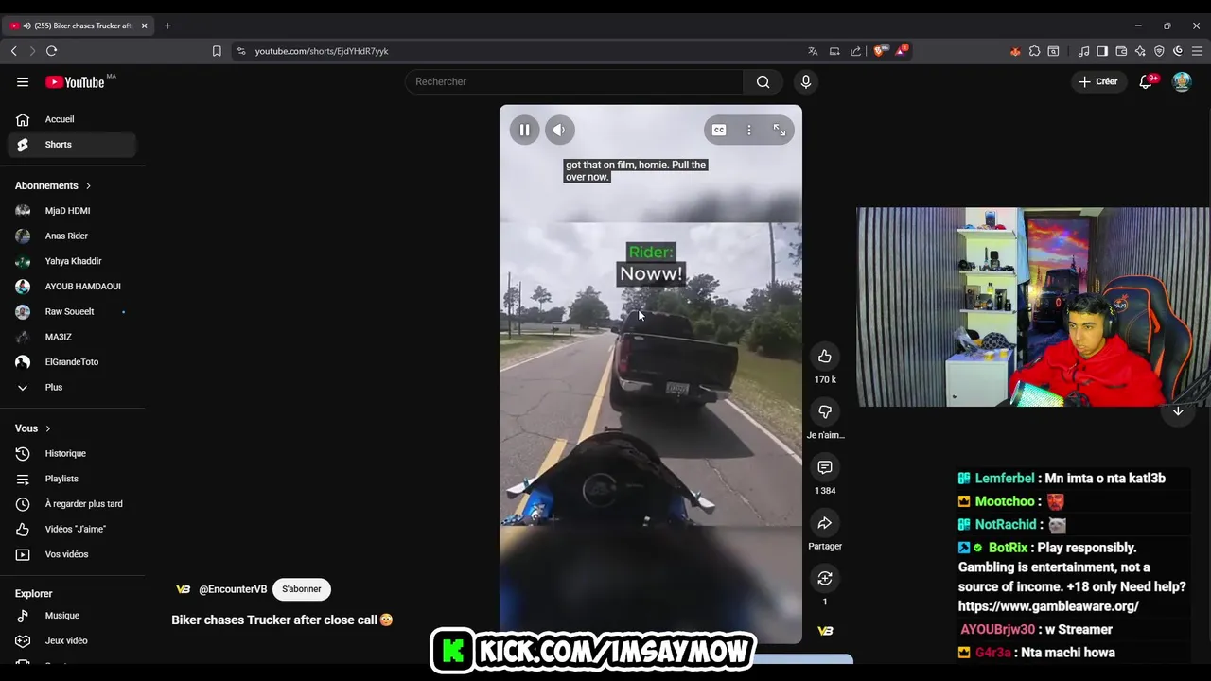Click the search magnifier button
The height and width of the screenshot is (681, 1211).
click(x=763, y=81)
